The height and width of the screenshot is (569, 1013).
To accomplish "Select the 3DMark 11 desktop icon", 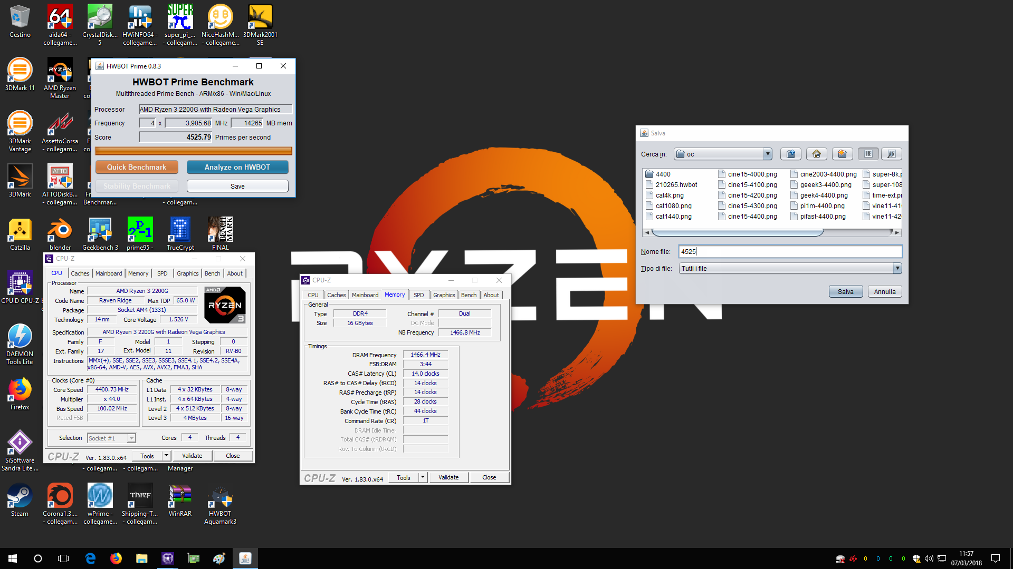I will pyautogui.click(x=20, y=75).
